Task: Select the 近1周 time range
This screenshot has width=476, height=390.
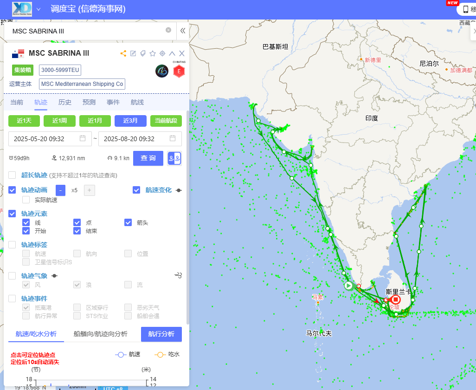Action: 59,121
